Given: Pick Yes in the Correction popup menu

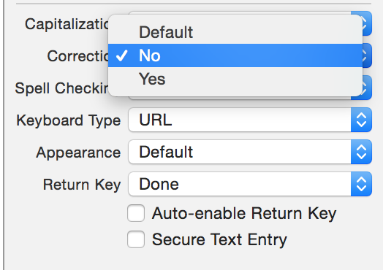Looking at the screenshot, I should coord(235,79).
